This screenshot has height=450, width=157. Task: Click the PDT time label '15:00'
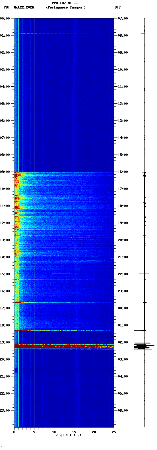click(x=5, y=274)
